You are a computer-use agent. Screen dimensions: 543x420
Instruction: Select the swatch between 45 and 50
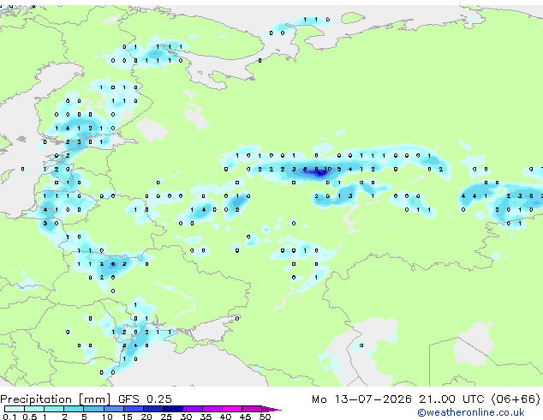[x=252, y=409]
